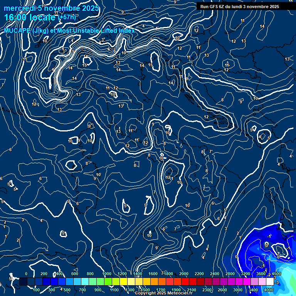The height and width of the screenshot is (296, 296).
Task: Click the legend value '1700'
Action: click(x=161, y=290)
